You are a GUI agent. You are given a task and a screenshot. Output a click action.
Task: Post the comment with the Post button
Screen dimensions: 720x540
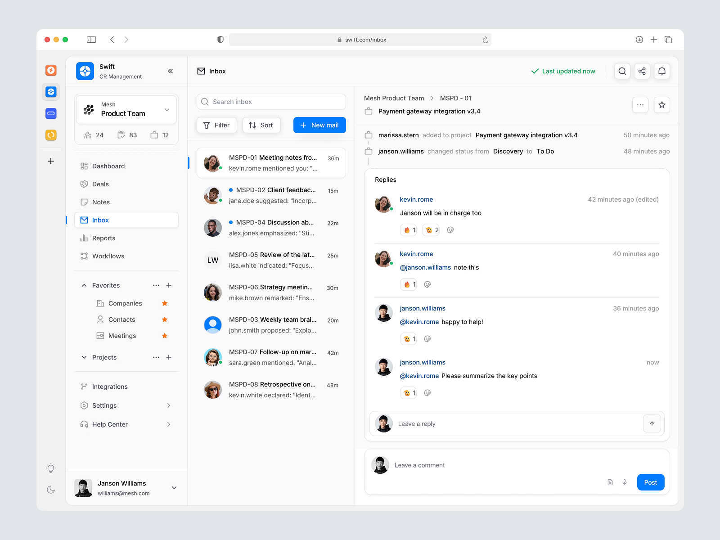pyautogui.click(x=650, y=482)
